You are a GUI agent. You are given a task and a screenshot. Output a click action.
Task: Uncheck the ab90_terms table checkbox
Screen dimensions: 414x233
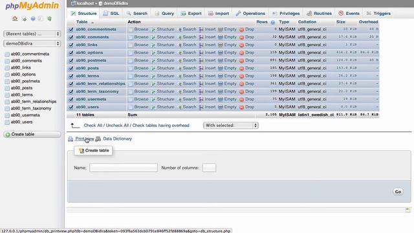(x=71, y=76)
